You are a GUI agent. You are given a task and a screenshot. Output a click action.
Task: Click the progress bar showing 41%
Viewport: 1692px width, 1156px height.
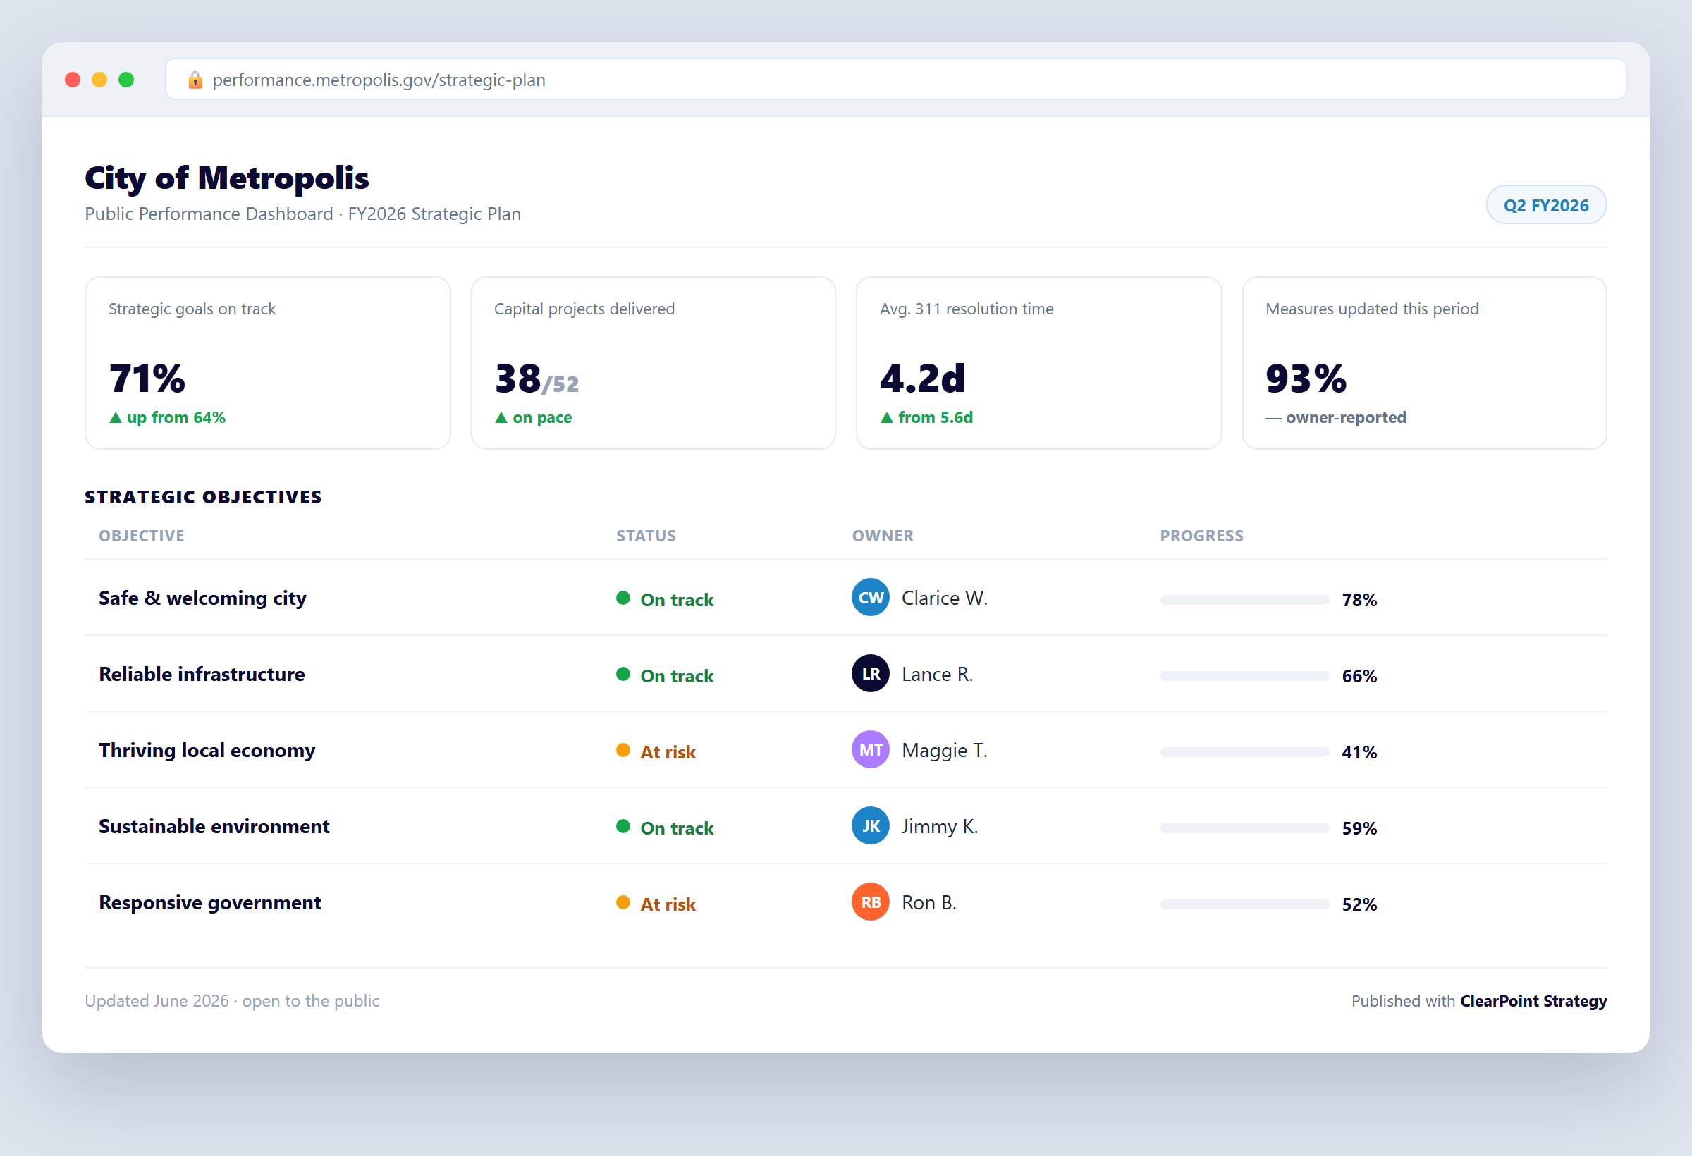click(1244, 752)
